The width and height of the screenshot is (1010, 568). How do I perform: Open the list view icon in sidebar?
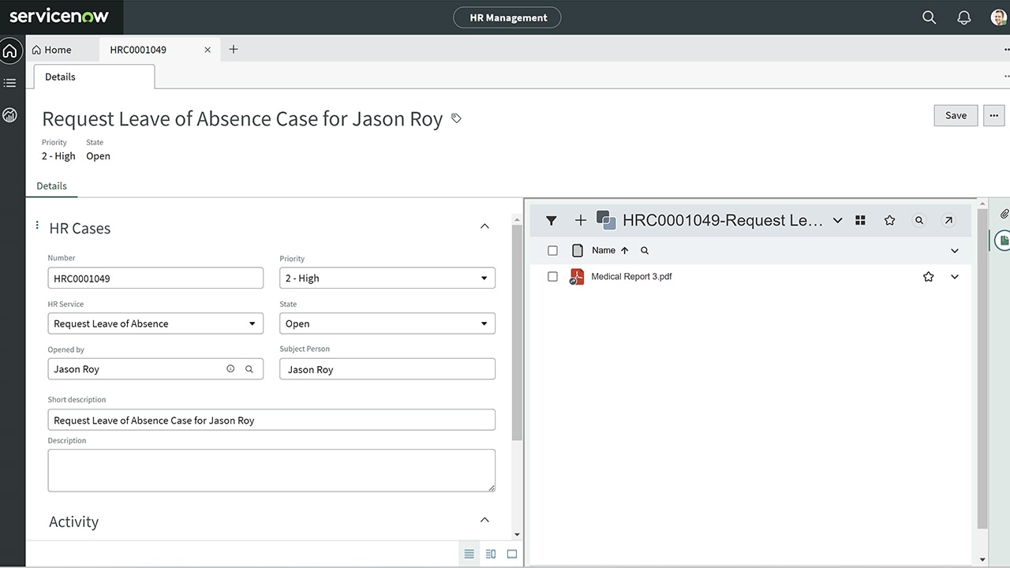(x=9, y=83)
